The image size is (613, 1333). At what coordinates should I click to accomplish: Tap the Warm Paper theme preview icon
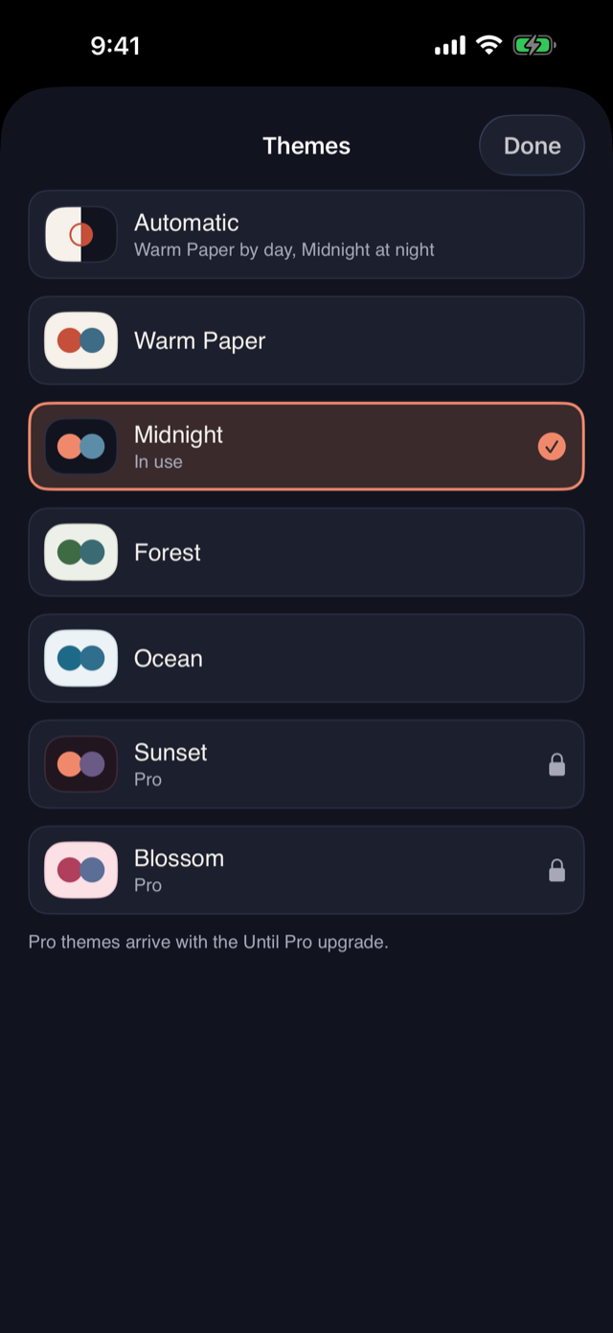tap(81, 340)
